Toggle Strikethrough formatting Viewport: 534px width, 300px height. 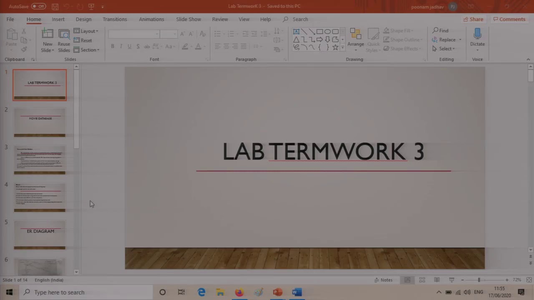(147, 46)
